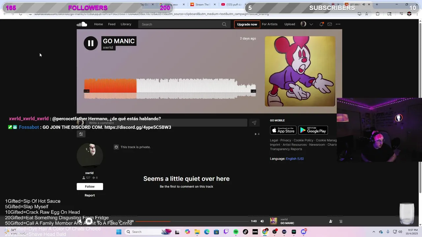Screen dimensions: 422x237
Task: Open a new browser tab with plus
Action: click(377, 4)
